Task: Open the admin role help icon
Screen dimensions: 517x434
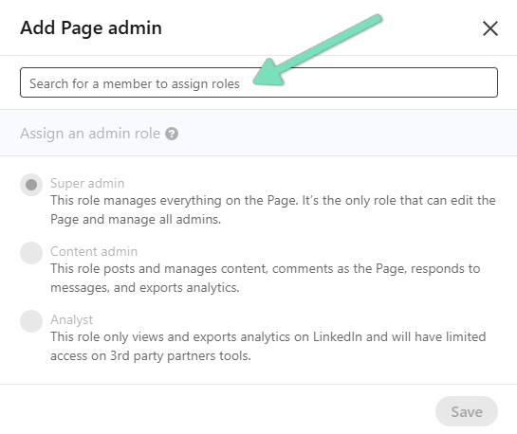Action: pyautogui.click(x=172, y=134)
